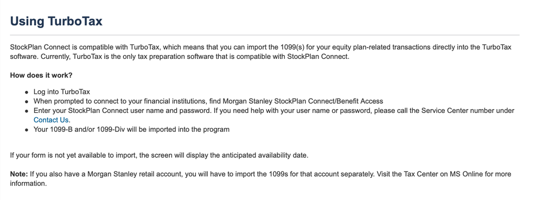542x200 pixels.
Task: Click the bold Note: label
Action: (19, 174)
